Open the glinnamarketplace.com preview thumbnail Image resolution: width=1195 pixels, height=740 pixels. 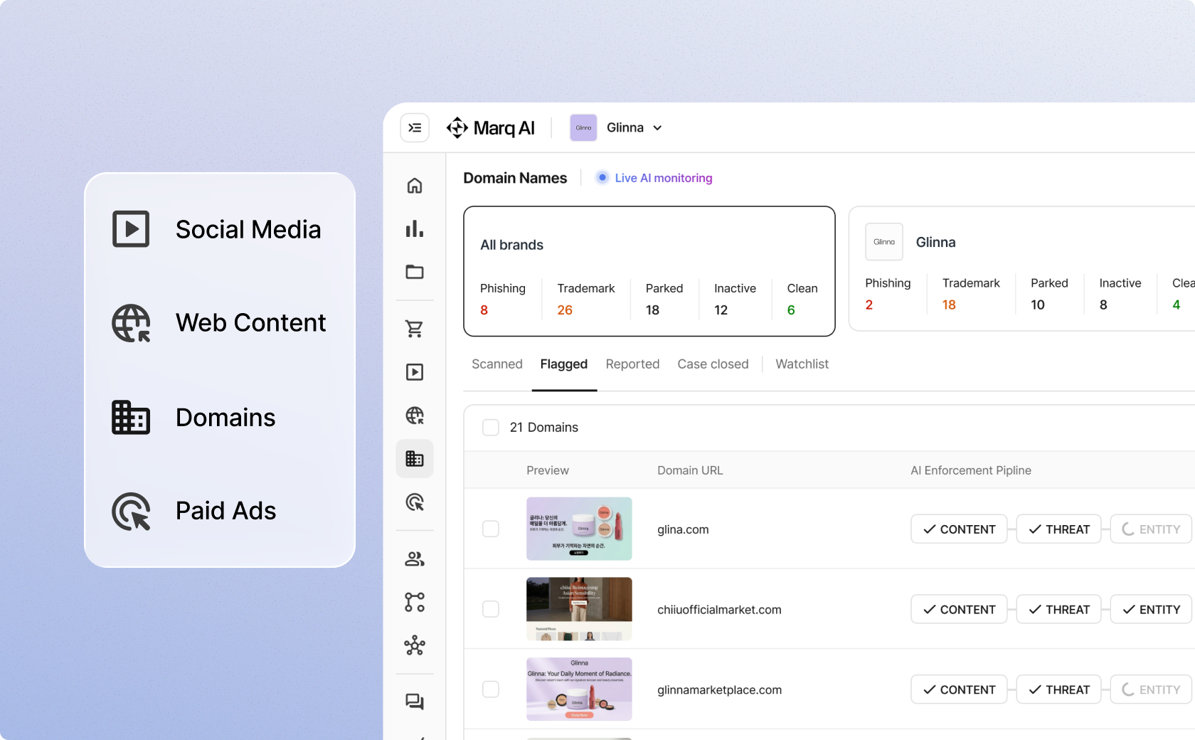point(579,689)
